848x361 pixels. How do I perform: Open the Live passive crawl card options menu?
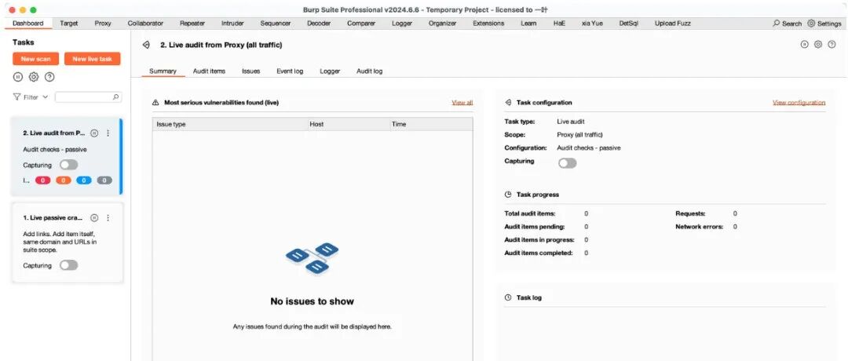[108, 218]
